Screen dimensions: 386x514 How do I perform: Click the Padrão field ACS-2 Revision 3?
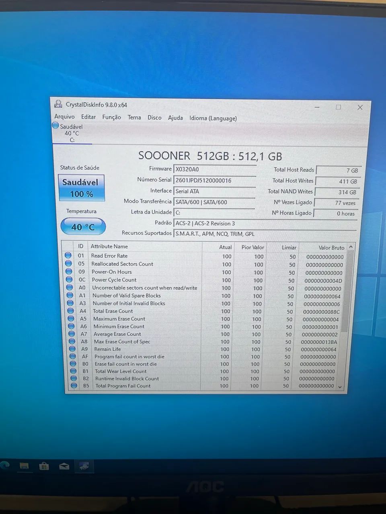point(265,224)
